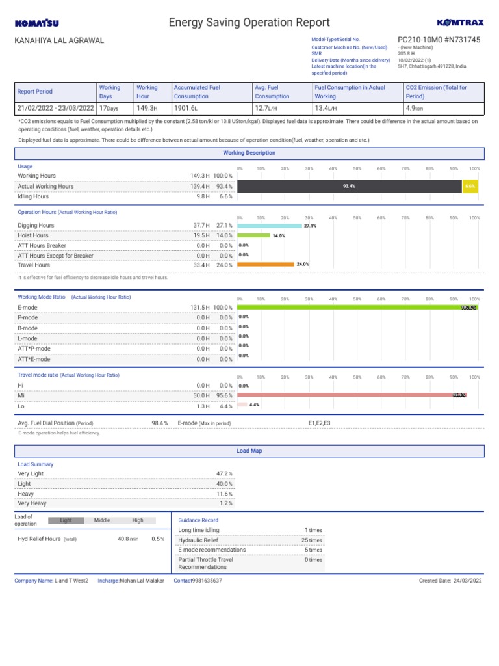Click the B-mode row label
The width and height of the screenshot is (499, 666).
[x=27, y=328]
